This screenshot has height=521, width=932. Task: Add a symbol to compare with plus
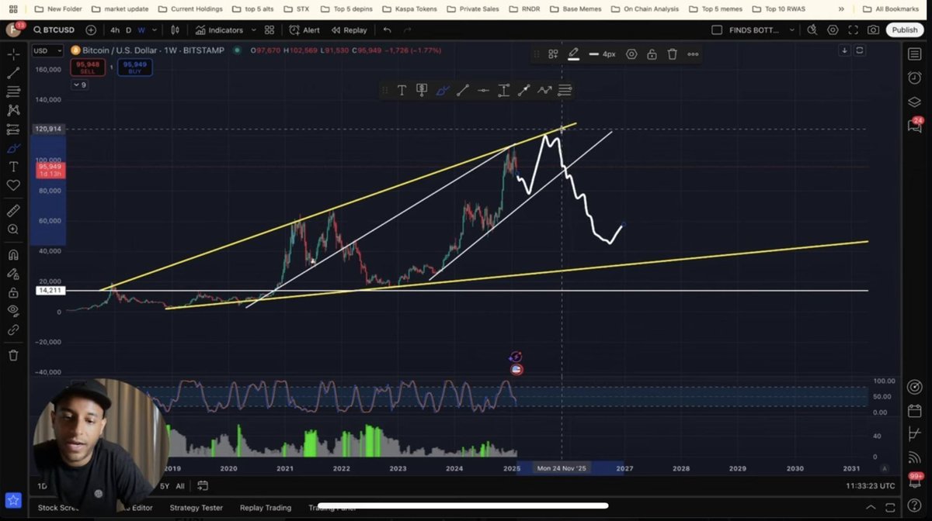pyautogui.click(x=91, y=30)
